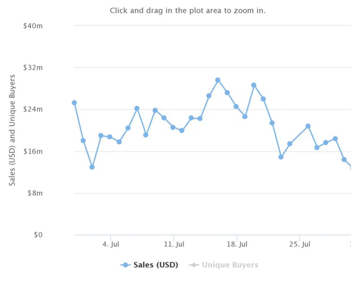Click the local peak point near 26 July
351x284 pixels.
[x=308, y=126]
